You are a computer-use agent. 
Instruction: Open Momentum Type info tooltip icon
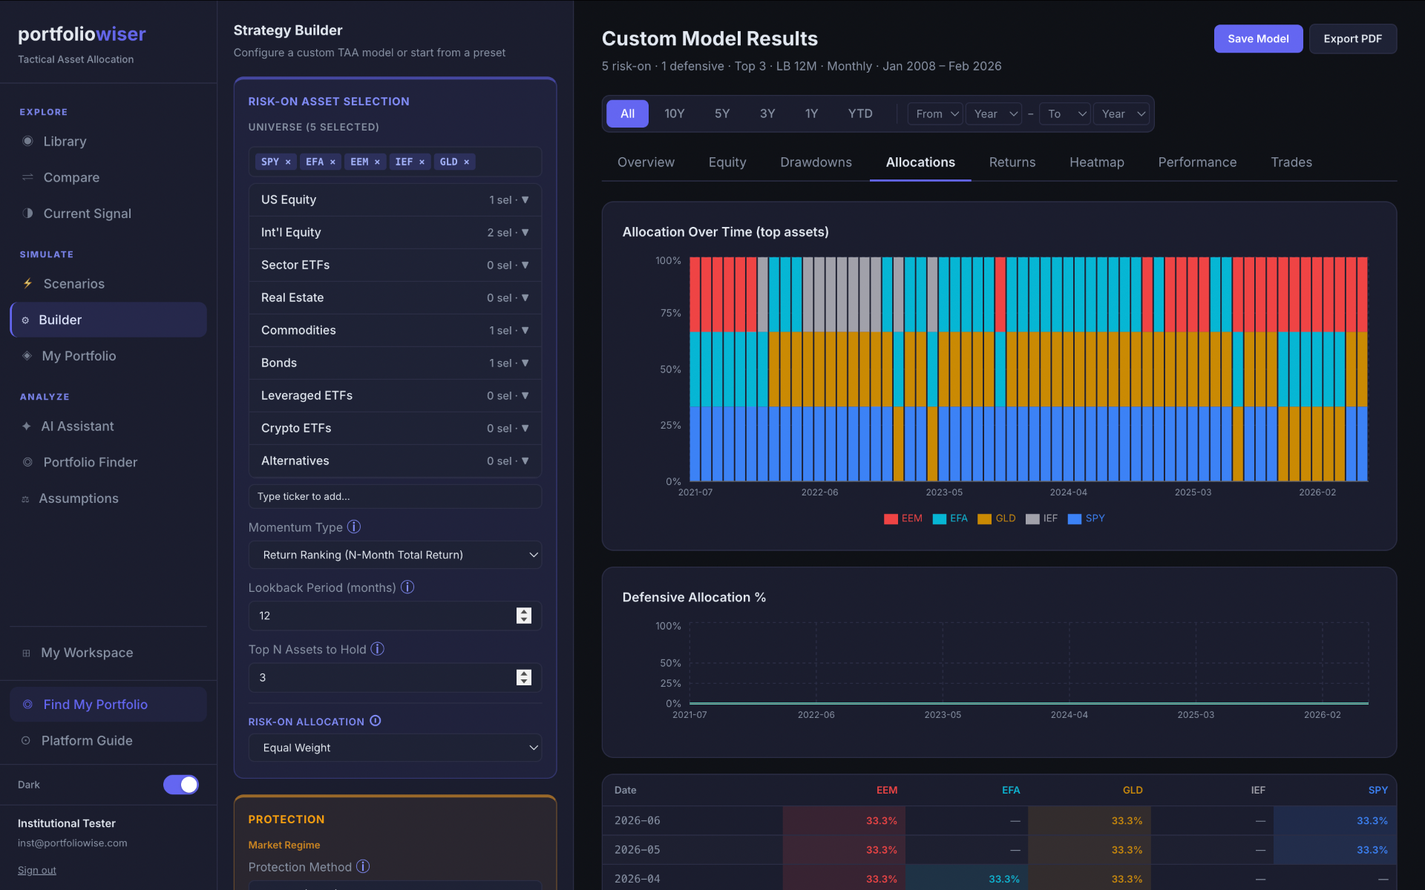pos(354,527)
